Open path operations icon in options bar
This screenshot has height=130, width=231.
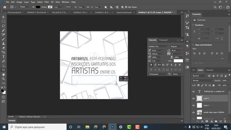tap(106, 7)
